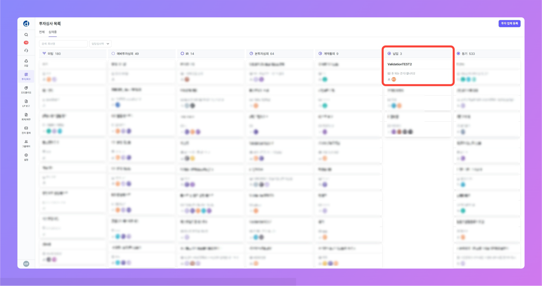542x286 pixels.
Task: Open the sidebar search magnifier icon
Action: [x=26, y=35]
